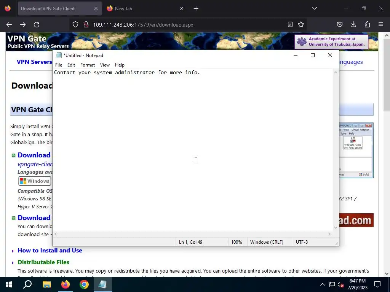Click Notepad vertical scrollbar up arrow
The height and width of the screenshot is (292, 390).
point(336,72)
